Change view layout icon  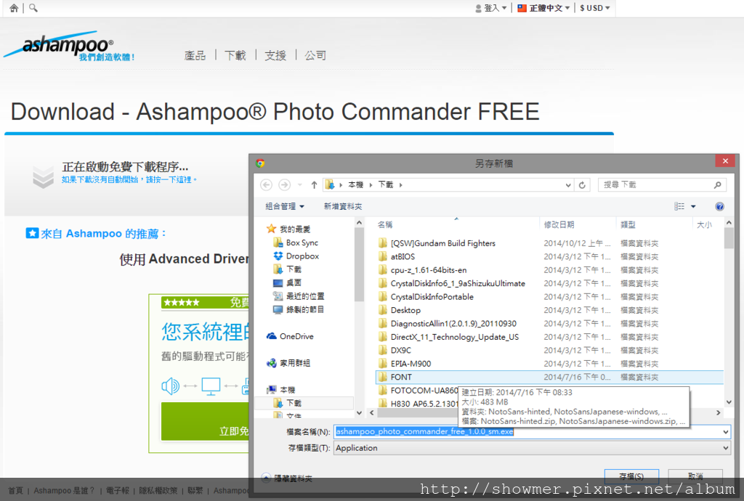pos(679,206)
